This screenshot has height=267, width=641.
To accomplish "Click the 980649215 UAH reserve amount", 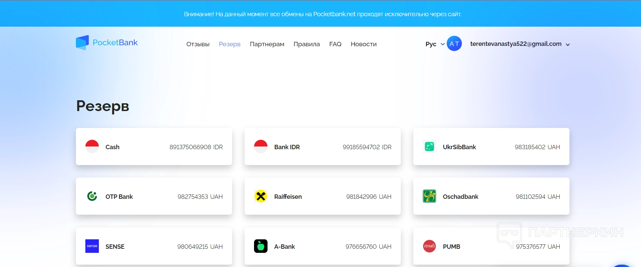I will (200, 246).
